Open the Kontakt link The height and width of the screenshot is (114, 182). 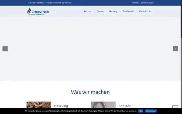(135, 3)
